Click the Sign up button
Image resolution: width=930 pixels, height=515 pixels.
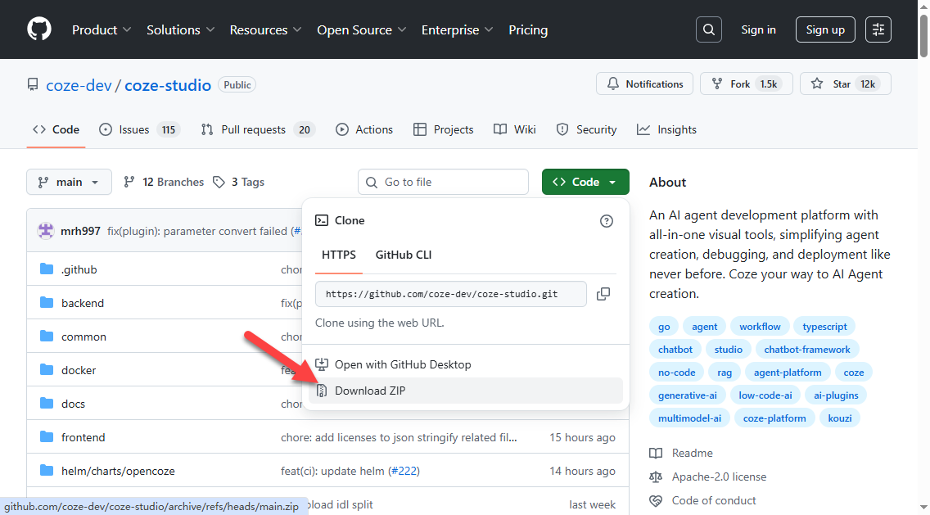pos(825,29)
